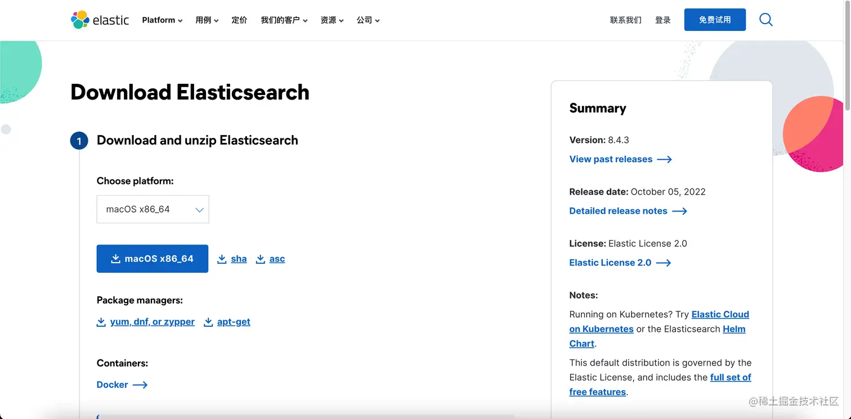
Task: Open full set of free features link
Action: [x=731, y=377]
